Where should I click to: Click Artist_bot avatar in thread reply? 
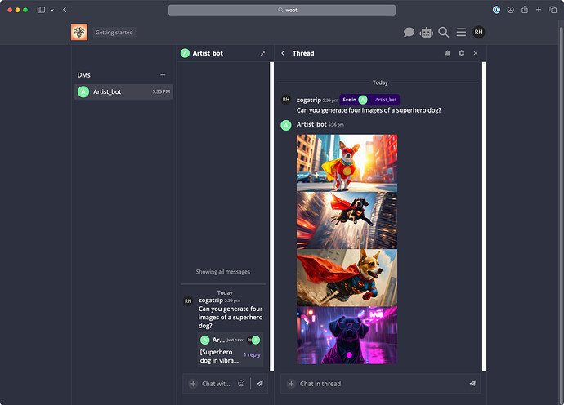286,125
